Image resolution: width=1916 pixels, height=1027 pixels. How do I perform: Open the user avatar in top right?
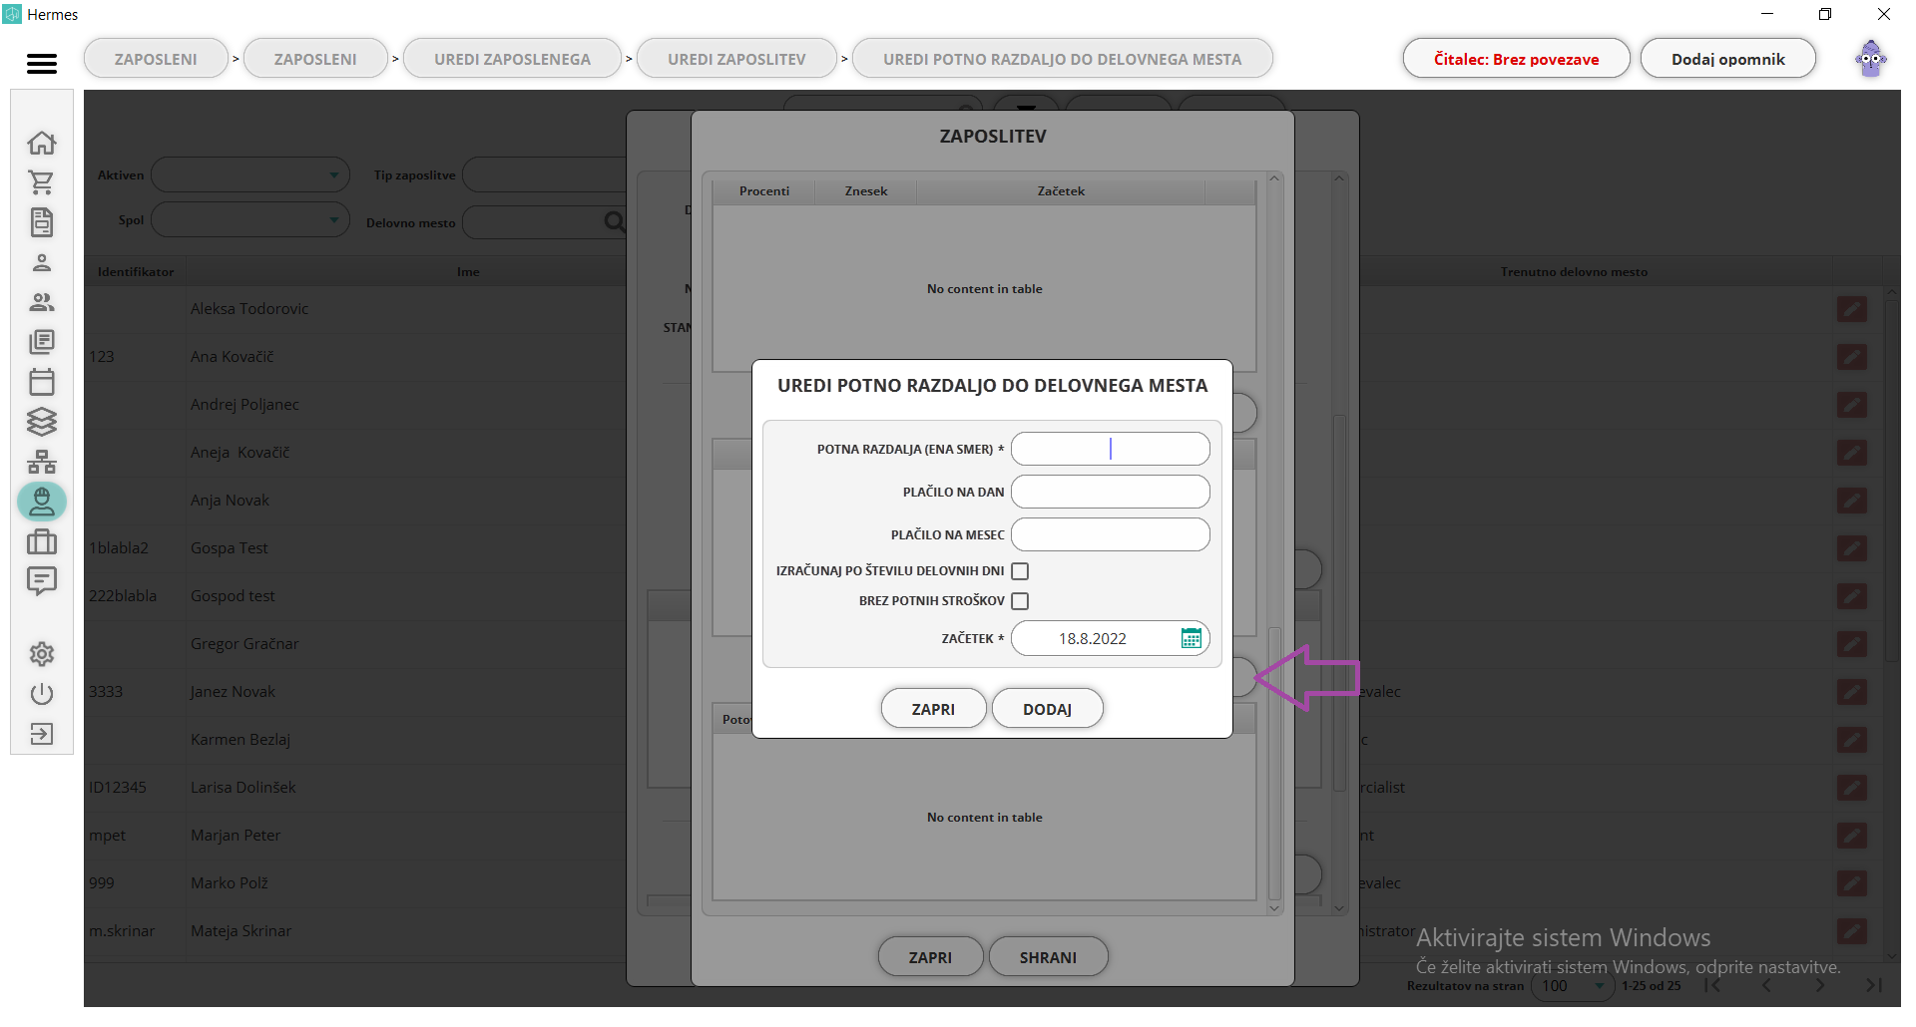[x=1871, y=59]
